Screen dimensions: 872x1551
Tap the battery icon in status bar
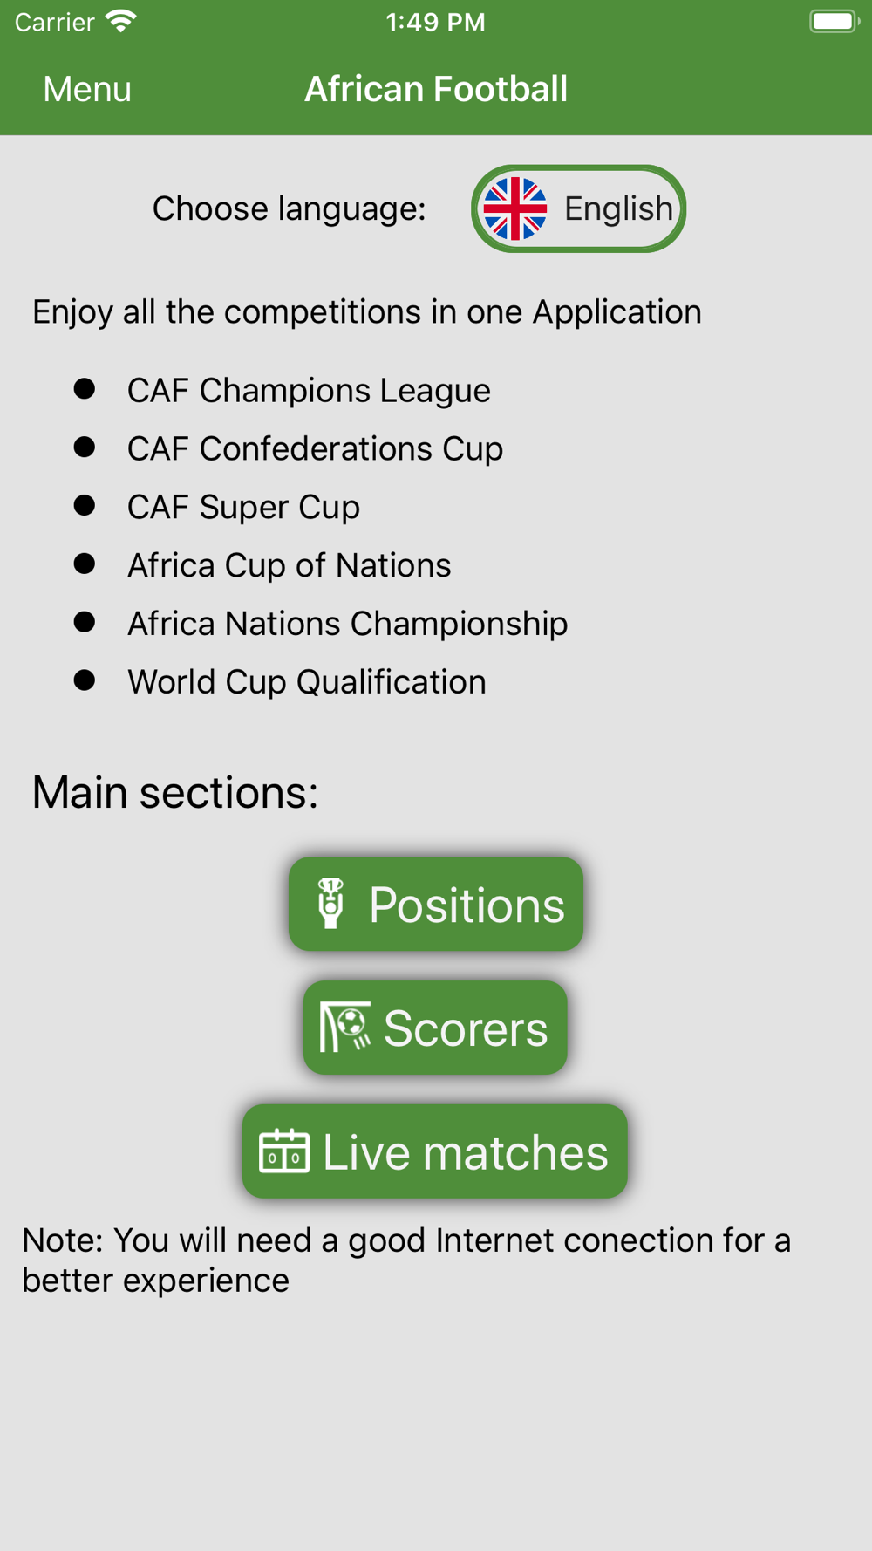835,21
